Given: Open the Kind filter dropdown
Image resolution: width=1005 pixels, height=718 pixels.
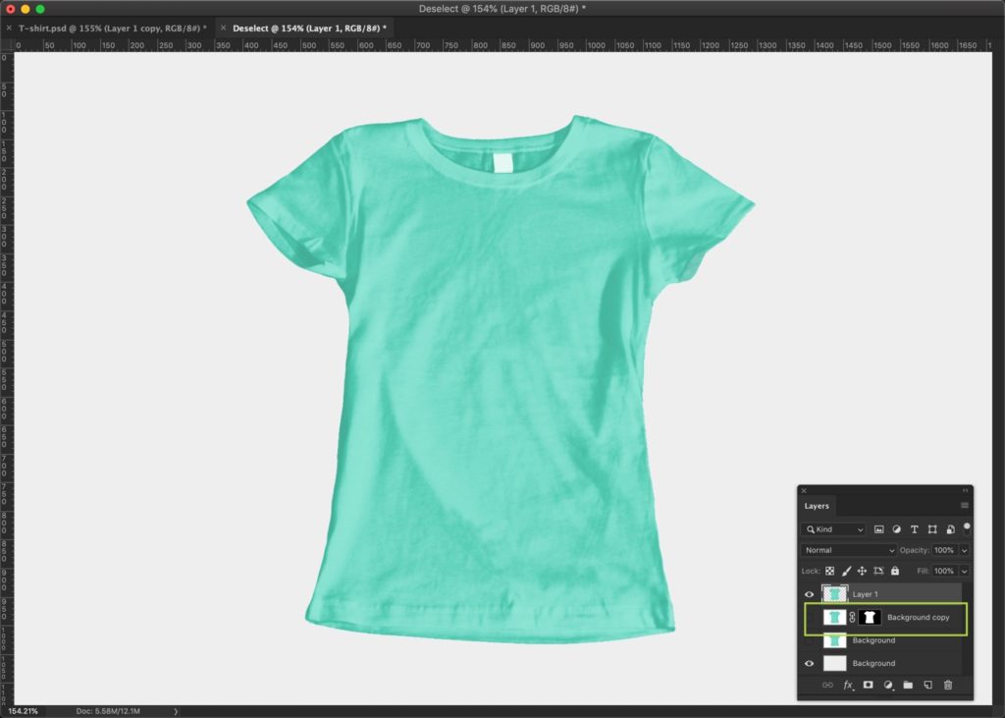Looking at the screenshot, I should click(831, 529).
